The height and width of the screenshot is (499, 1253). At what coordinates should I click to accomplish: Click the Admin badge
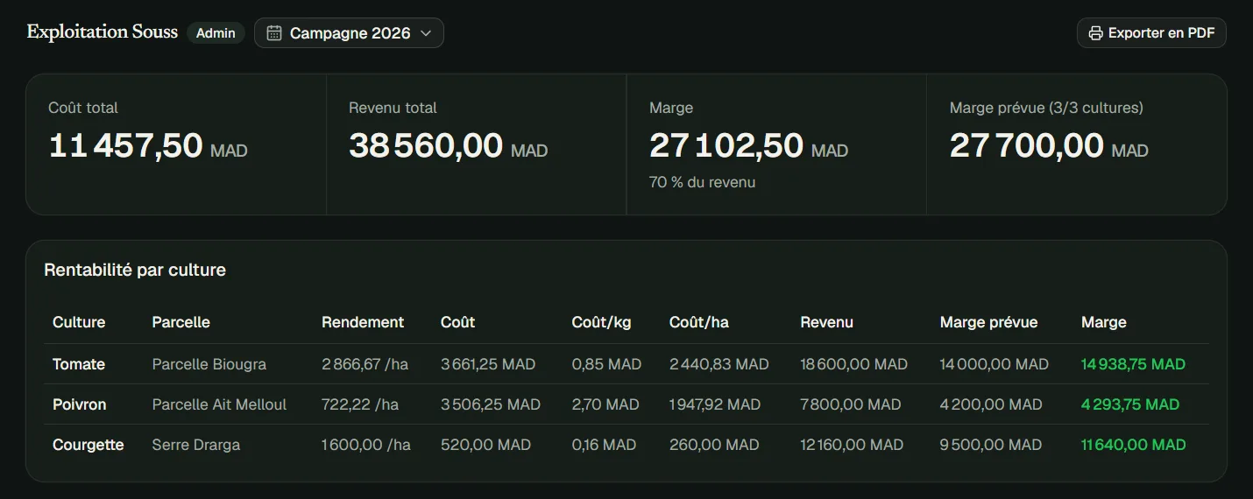coord(216,33)
